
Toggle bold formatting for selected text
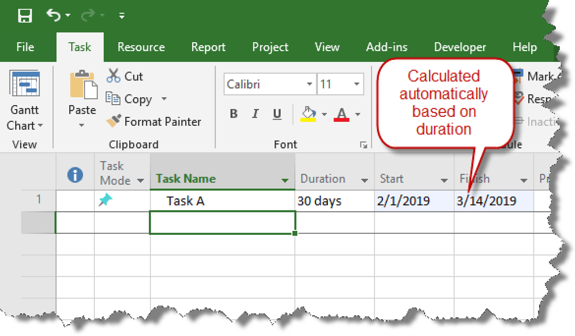click(x=233, y=113)
